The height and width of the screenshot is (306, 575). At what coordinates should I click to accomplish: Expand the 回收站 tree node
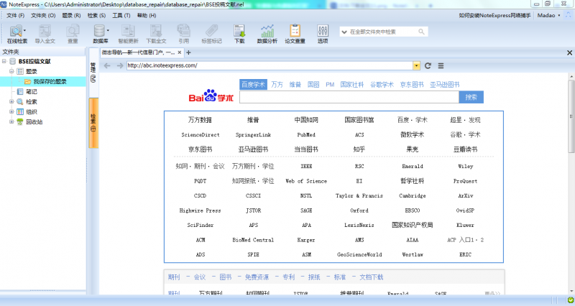pyautogui.click(x=11, y=121)
